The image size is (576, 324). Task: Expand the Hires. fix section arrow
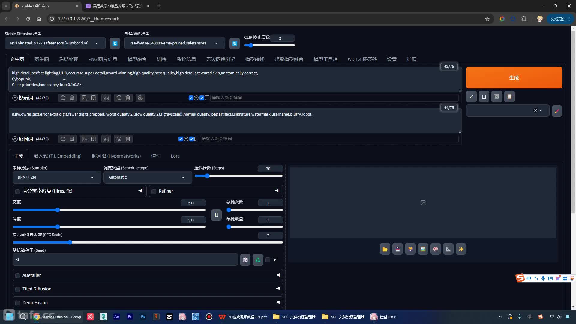coord(140,191)
